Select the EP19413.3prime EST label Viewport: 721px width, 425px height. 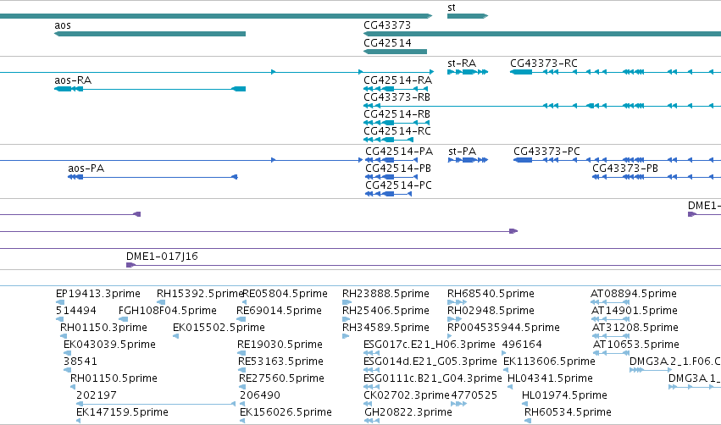click(98, 294)
